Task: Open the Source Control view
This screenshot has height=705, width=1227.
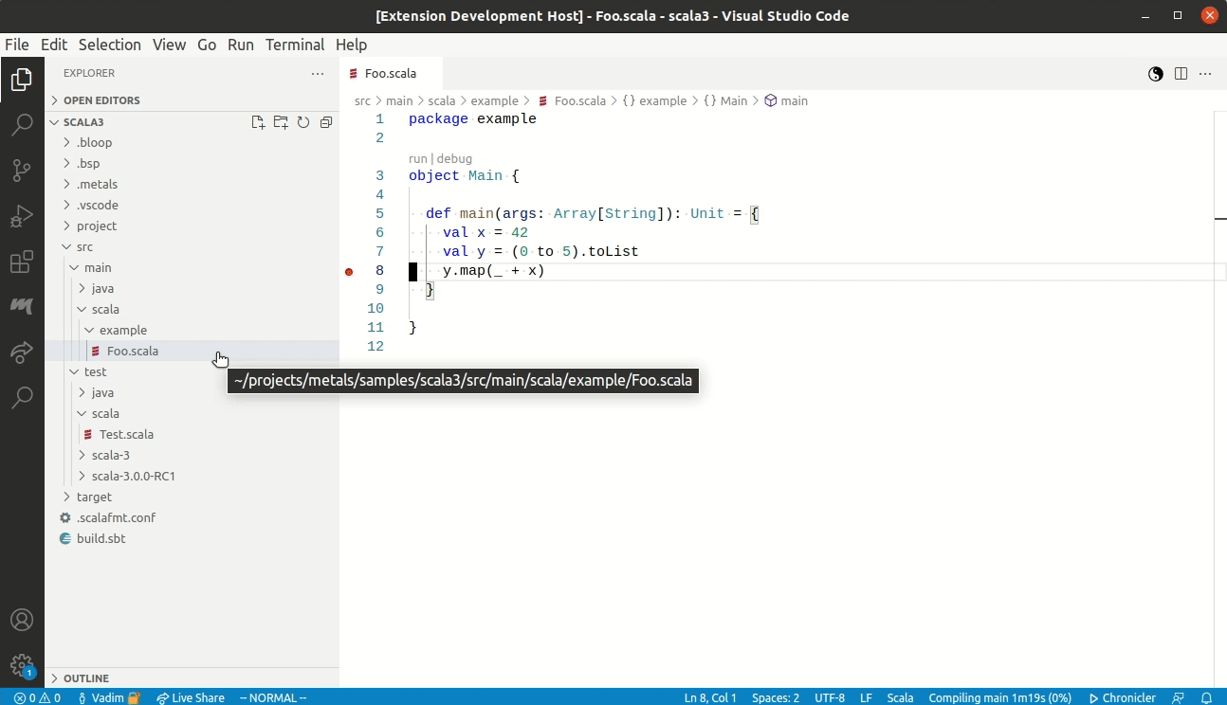Action: coord(22,171)
